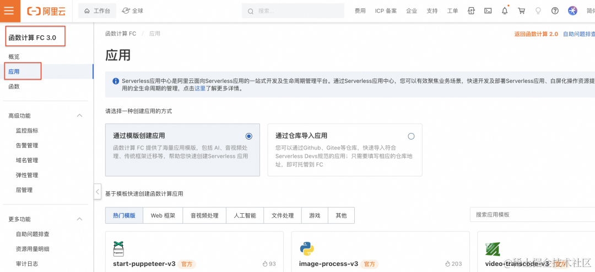The image size is (595, 272).
Task: Click the user avatar icon
Action: click(x=572, y=11)
